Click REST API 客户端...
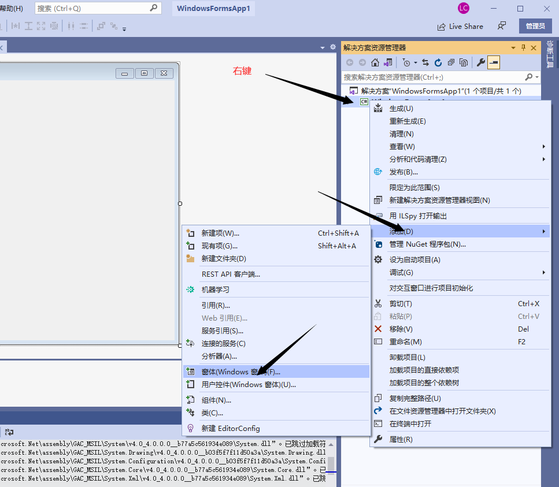The image size is (559, 487). click(276, 274)
